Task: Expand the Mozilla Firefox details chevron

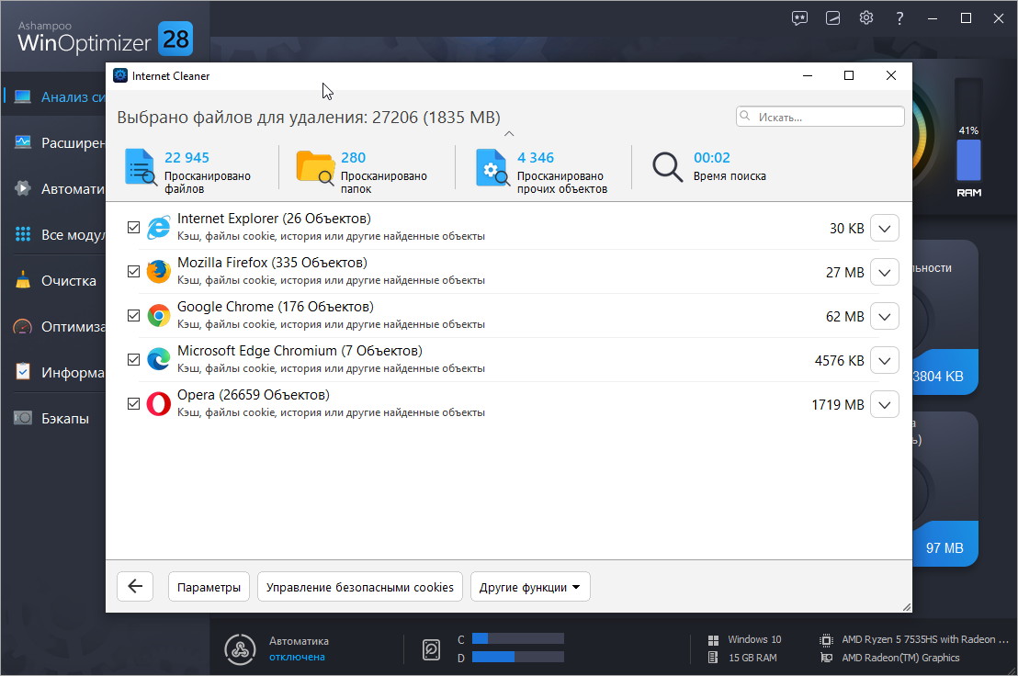Action: [884, 273]
